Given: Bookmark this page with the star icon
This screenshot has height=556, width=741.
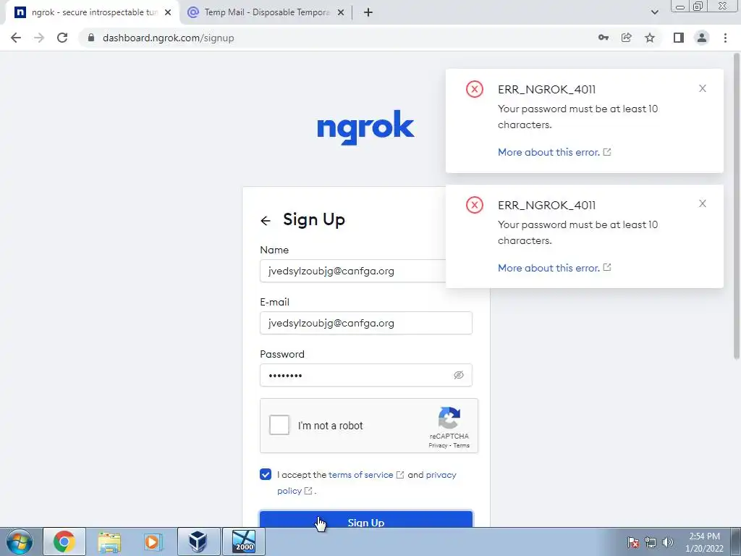Looking at the screenshot, I should (650, 38).
